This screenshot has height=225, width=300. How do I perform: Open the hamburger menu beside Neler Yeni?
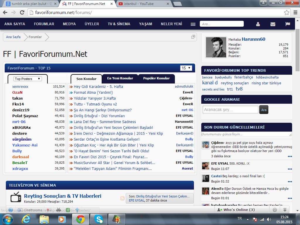coord(193,24)
